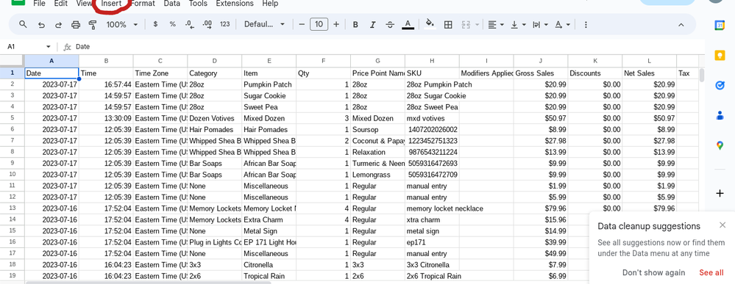Viewport: 735px width, 284px height.
Task: Open the text wrapping dropdown
Action: [541, 25]
